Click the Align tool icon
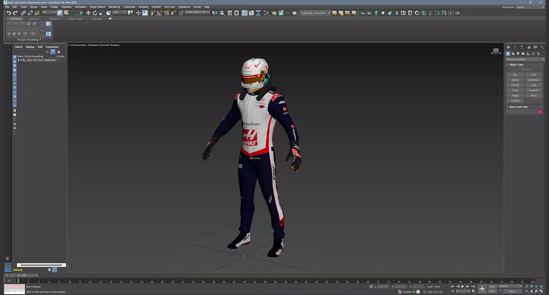Screen dimensions: 549x295 pos(222,13)
